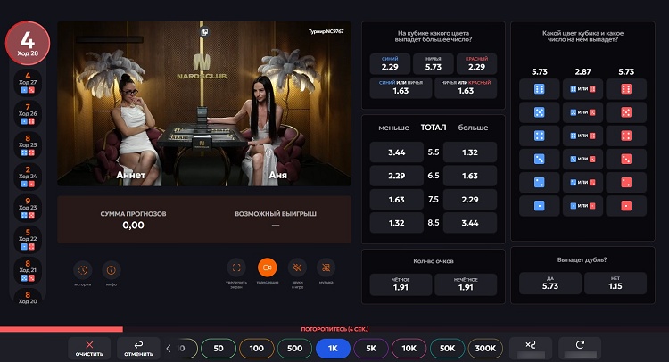The image size is (669, 362).
Task: Open the история history icon
Action: 83,269
